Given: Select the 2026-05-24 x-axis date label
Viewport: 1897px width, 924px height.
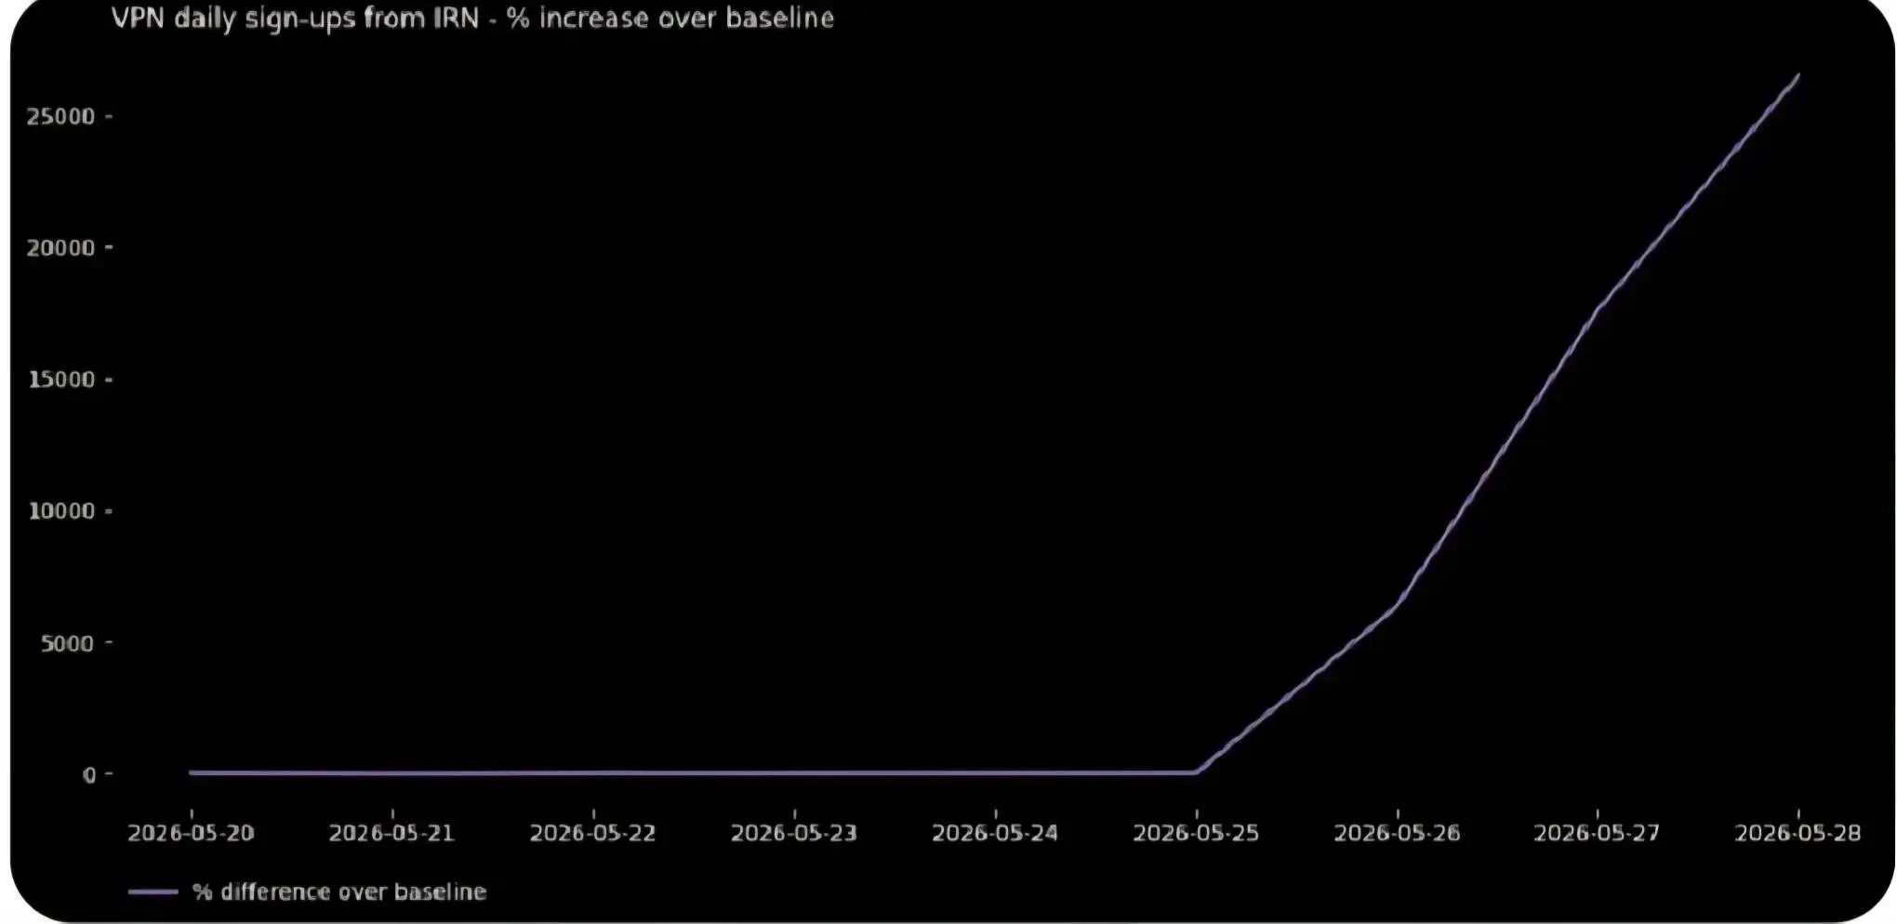Looking at the screenshot, I should click(x=995, y=833).
